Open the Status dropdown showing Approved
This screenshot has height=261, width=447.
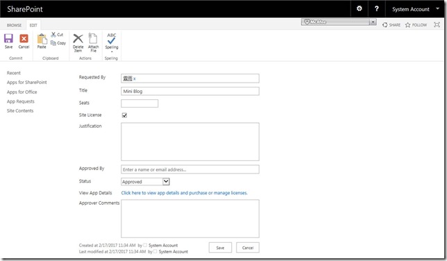[x=145, y=182]
